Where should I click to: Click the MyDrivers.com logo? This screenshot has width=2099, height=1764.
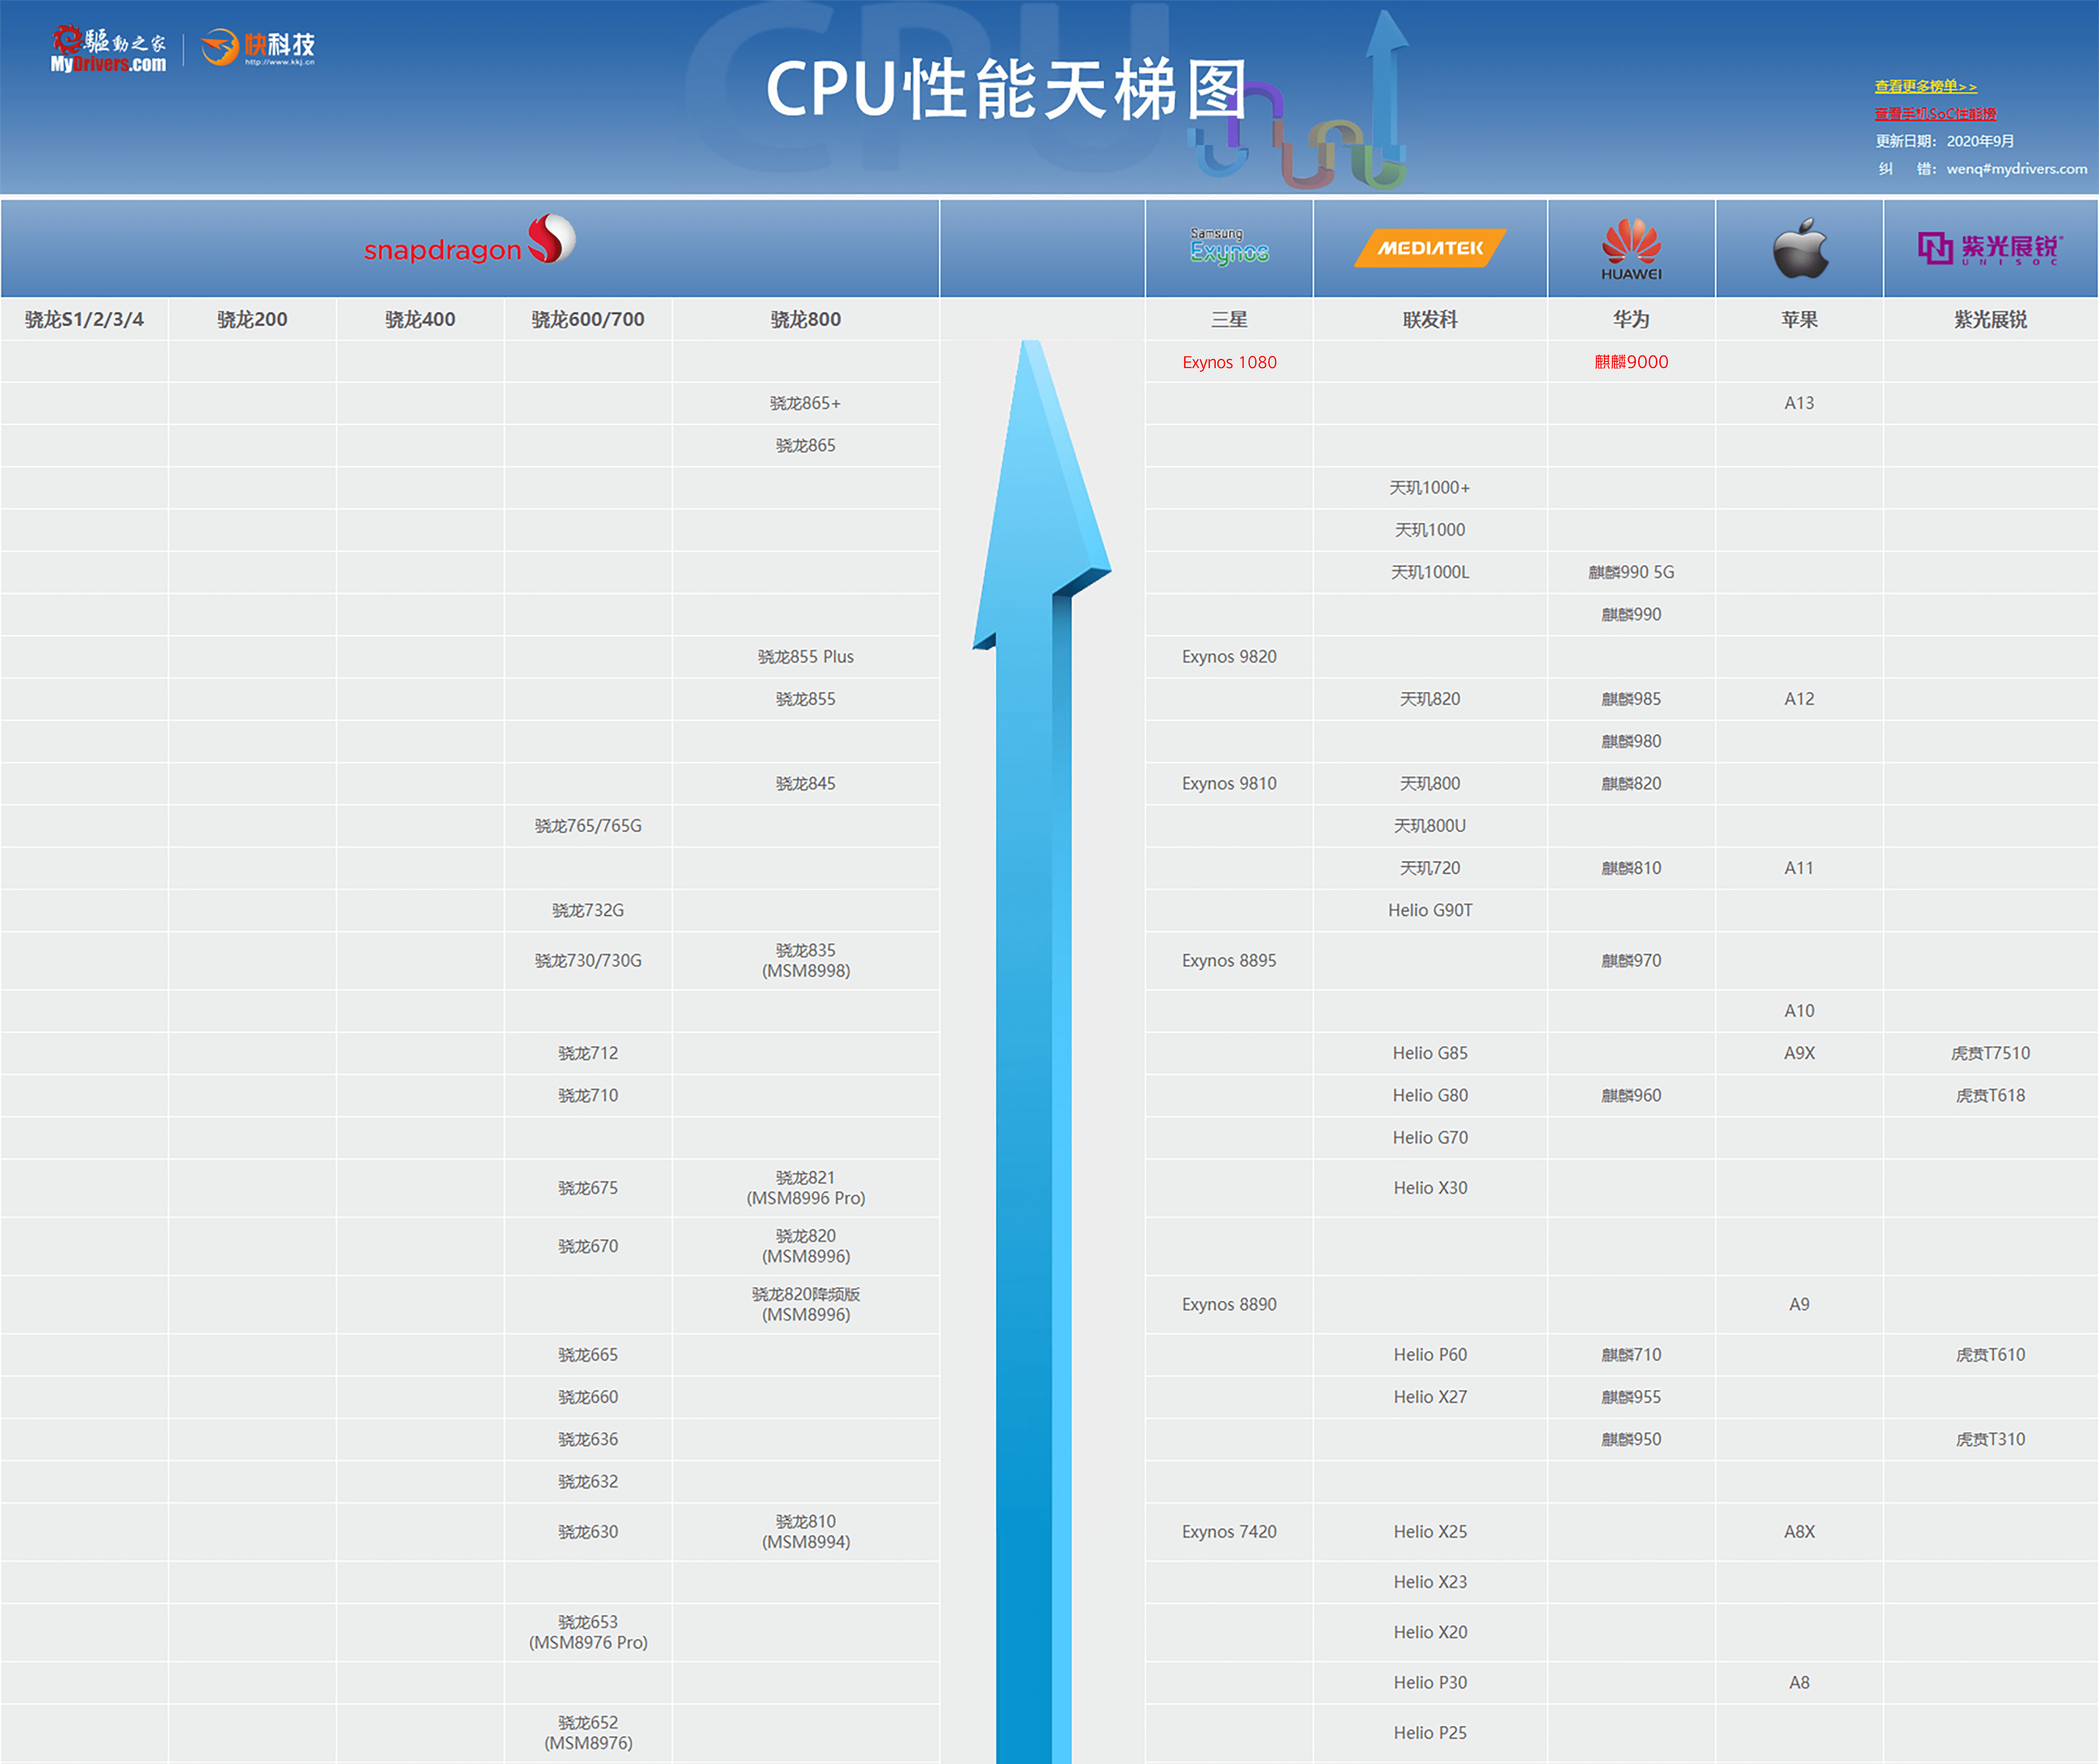click(108, 49)
